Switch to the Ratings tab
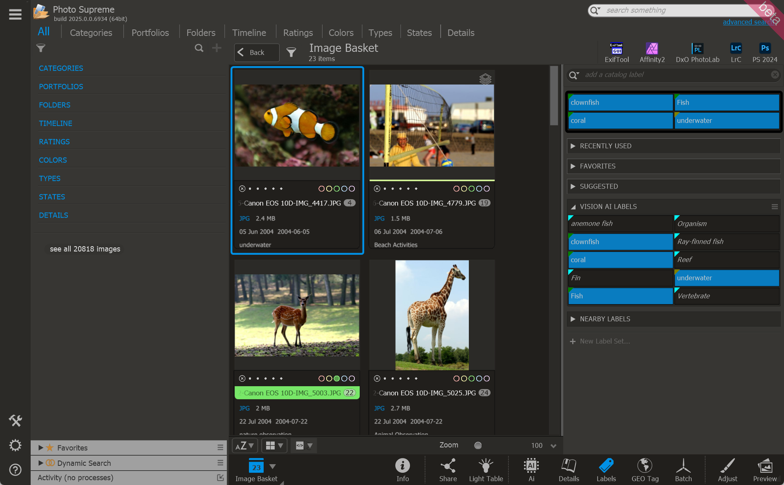 (298, 33)
